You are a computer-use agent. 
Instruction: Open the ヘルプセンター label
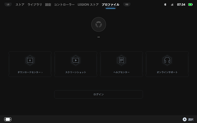(121, 72)
